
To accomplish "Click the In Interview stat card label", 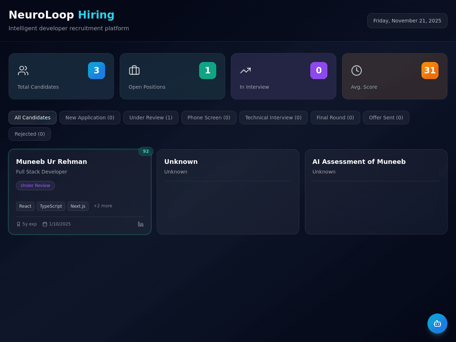I will tap(254, 87).
